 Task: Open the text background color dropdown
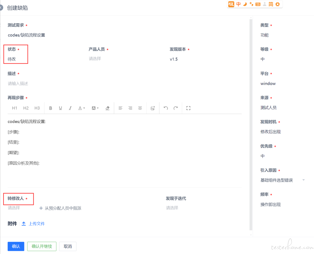(x=95, y=108)
